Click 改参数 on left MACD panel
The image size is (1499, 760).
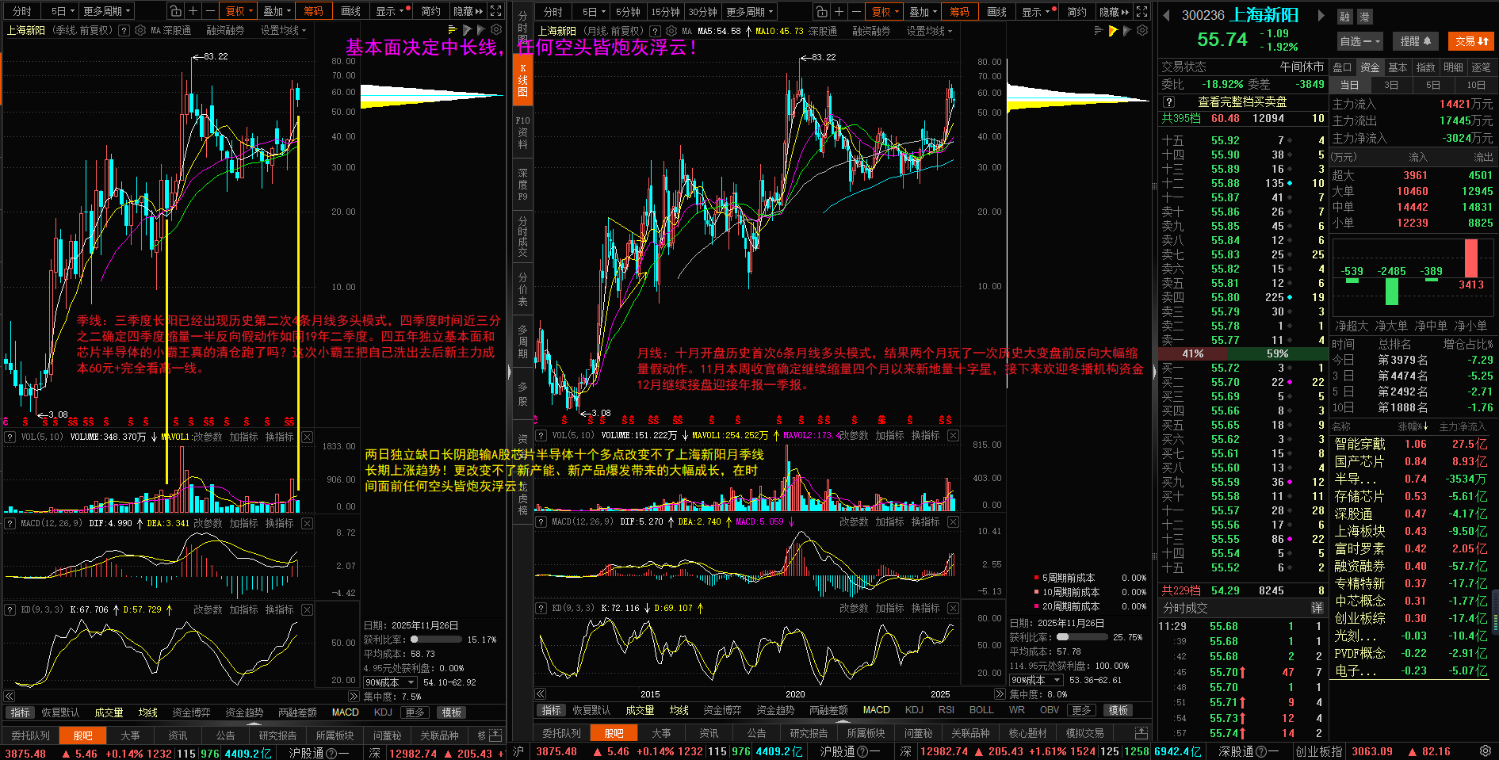pyautogui.click(x=208, y=523)
